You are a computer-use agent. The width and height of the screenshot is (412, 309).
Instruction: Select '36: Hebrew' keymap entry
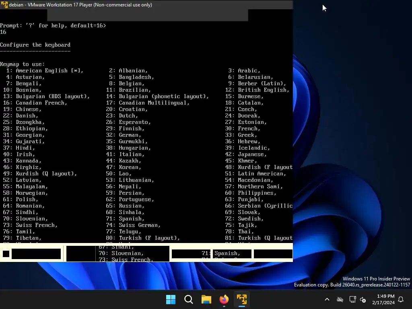click(x=243, y=141)
